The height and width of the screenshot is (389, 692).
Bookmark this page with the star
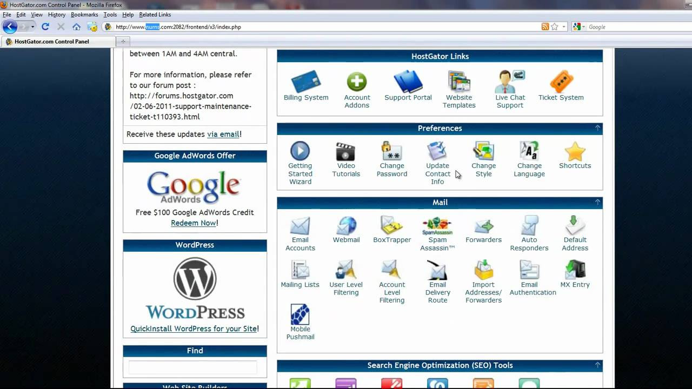555,26
